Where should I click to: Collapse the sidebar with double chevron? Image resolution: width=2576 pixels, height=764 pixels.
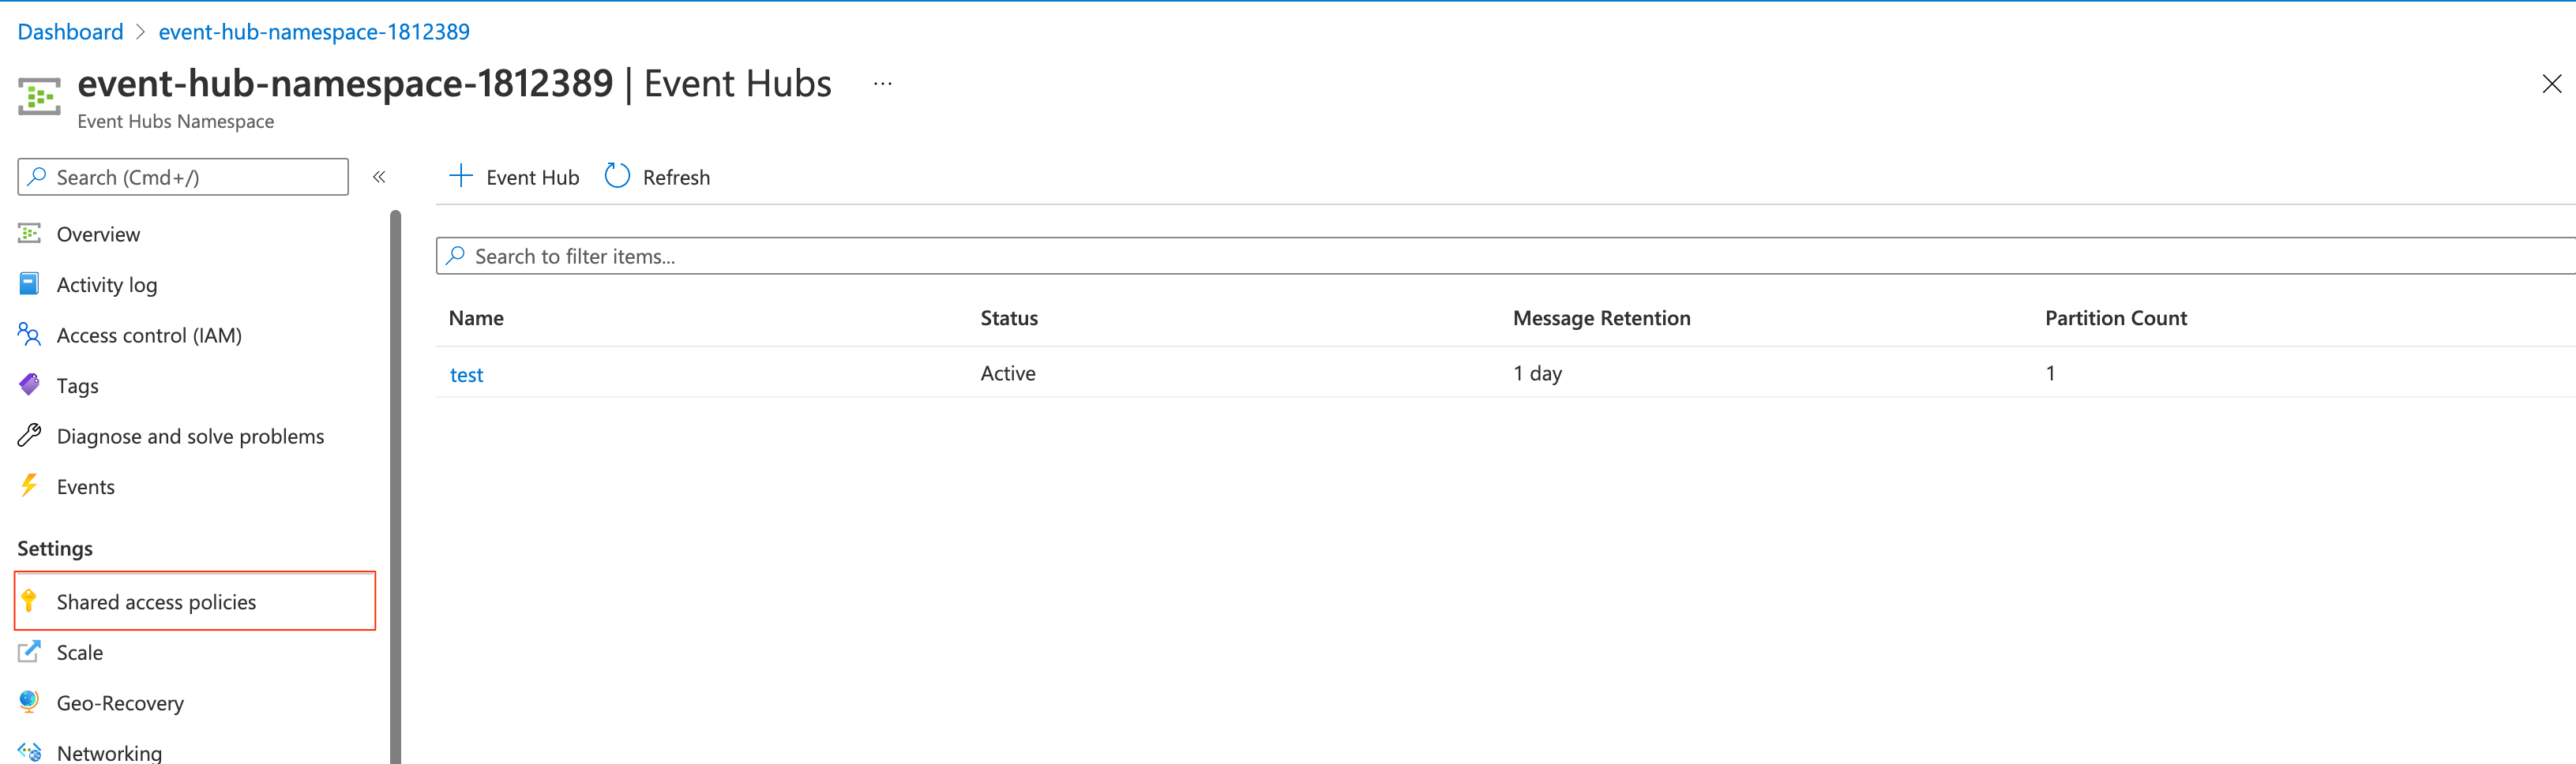[x=379, y=177]
